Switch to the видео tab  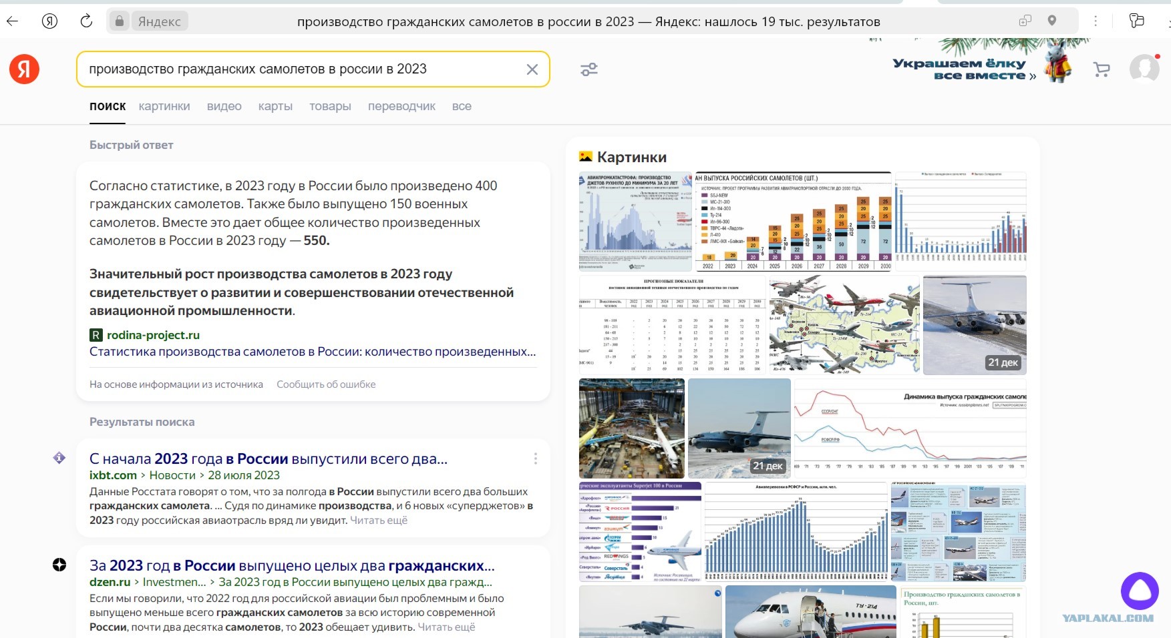pos(224,106)
